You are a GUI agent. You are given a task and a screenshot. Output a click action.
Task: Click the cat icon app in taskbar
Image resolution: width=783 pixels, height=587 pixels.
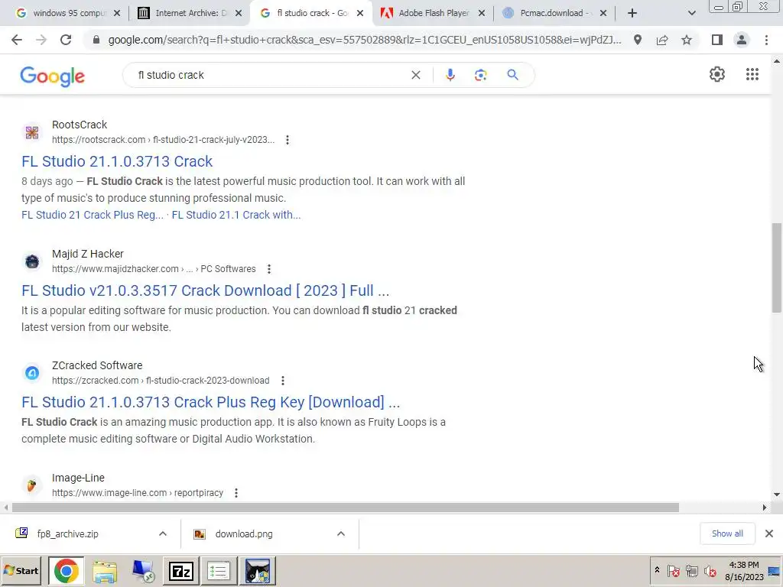coord(257,570)
